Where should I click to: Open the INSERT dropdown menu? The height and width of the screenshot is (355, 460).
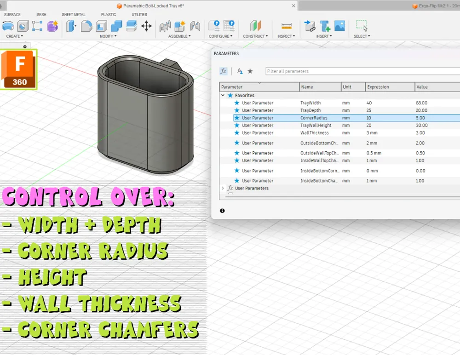(x=324, y=36)
